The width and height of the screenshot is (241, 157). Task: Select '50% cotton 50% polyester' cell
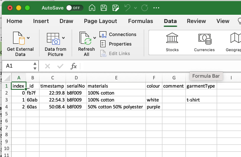coord(116,107)
